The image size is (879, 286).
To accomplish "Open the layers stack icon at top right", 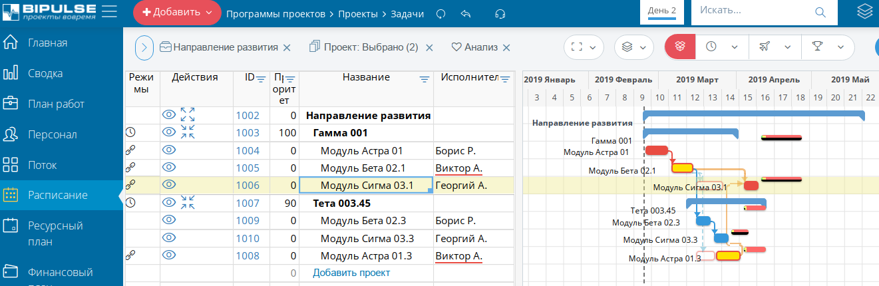I will pos(864,11).
